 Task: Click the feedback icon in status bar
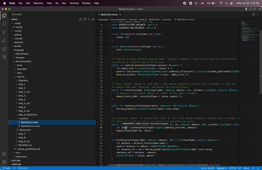[253, 168]
